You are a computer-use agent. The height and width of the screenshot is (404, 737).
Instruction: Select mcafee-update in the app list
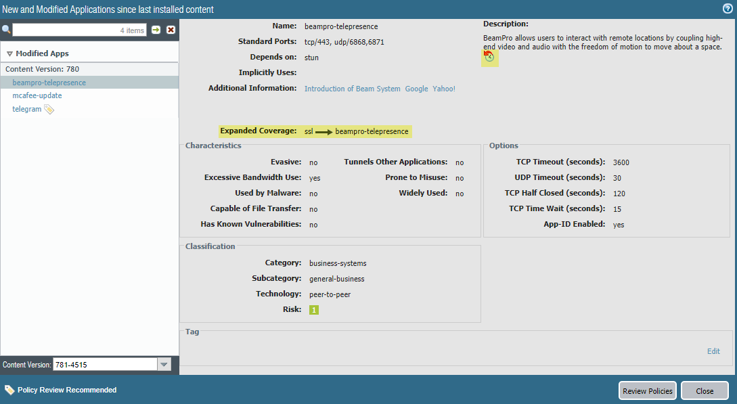(37, 95)
